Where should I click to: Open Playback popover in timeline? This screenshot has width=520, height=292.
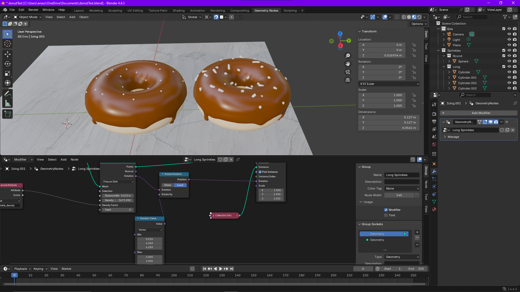pos(22,269)
